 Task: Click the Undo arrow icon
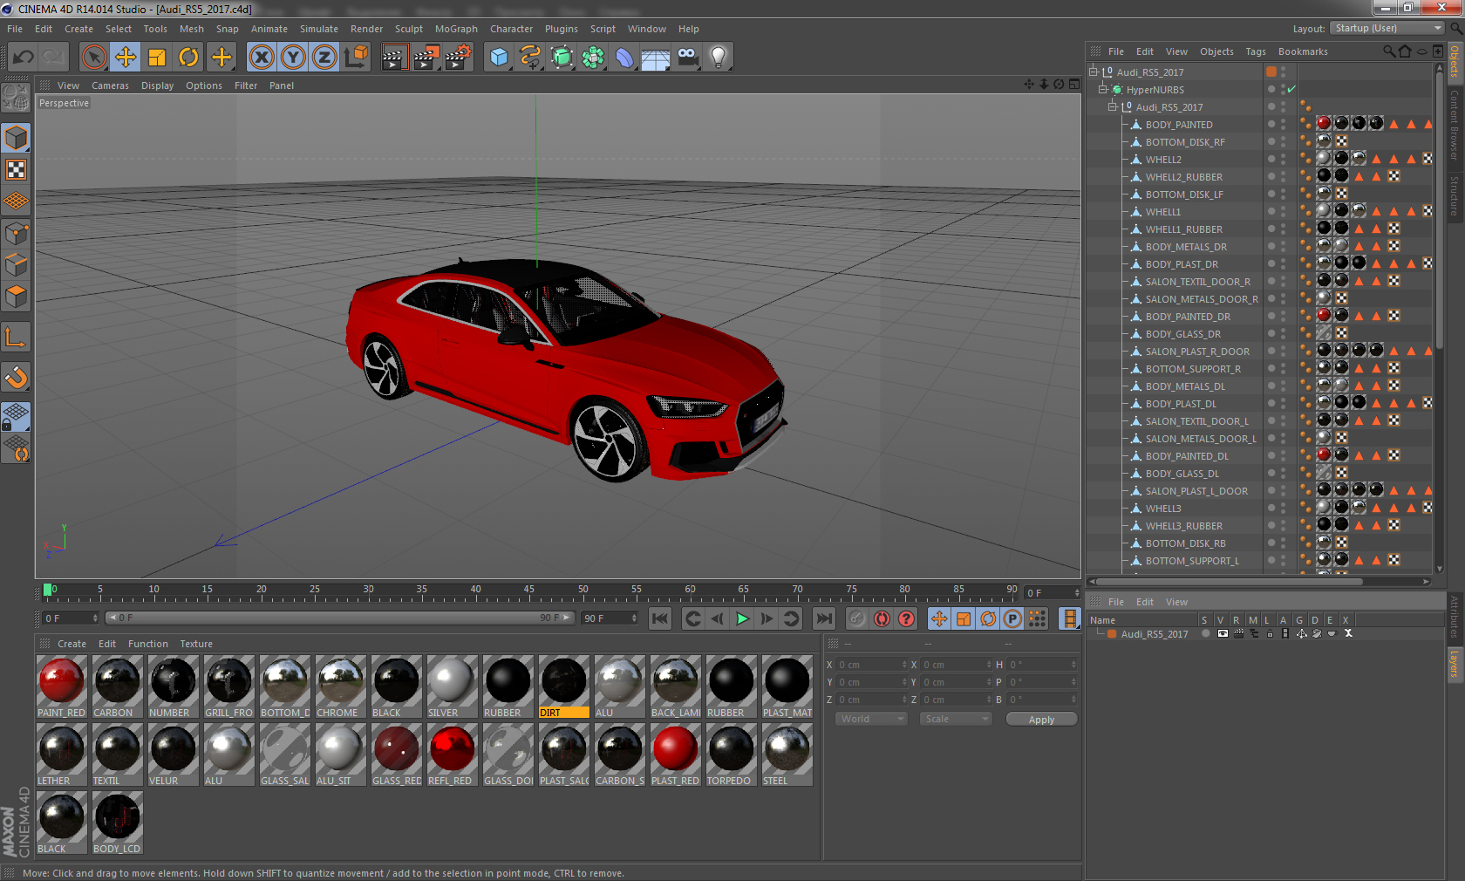click(23, 58)
